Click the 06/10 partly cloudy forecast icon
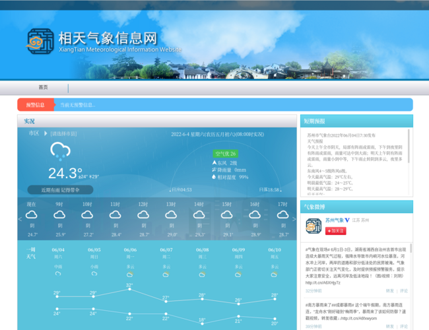This screenshot has width=429, height=330. point(275,273)
